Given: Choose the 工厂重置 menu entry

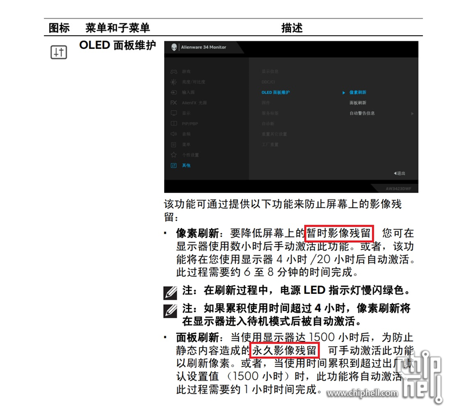Looking at the screenshot, I should 270,145.
